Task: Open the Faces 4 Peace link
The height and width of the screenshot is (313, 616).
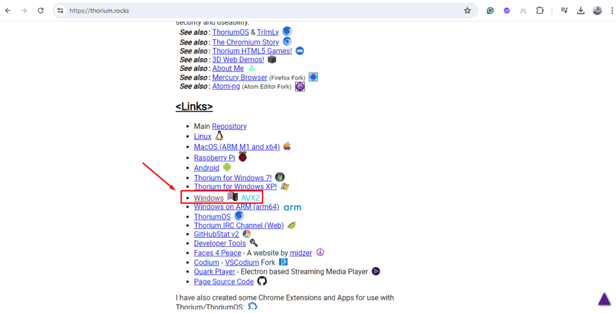Action: [x=218, y=253]
